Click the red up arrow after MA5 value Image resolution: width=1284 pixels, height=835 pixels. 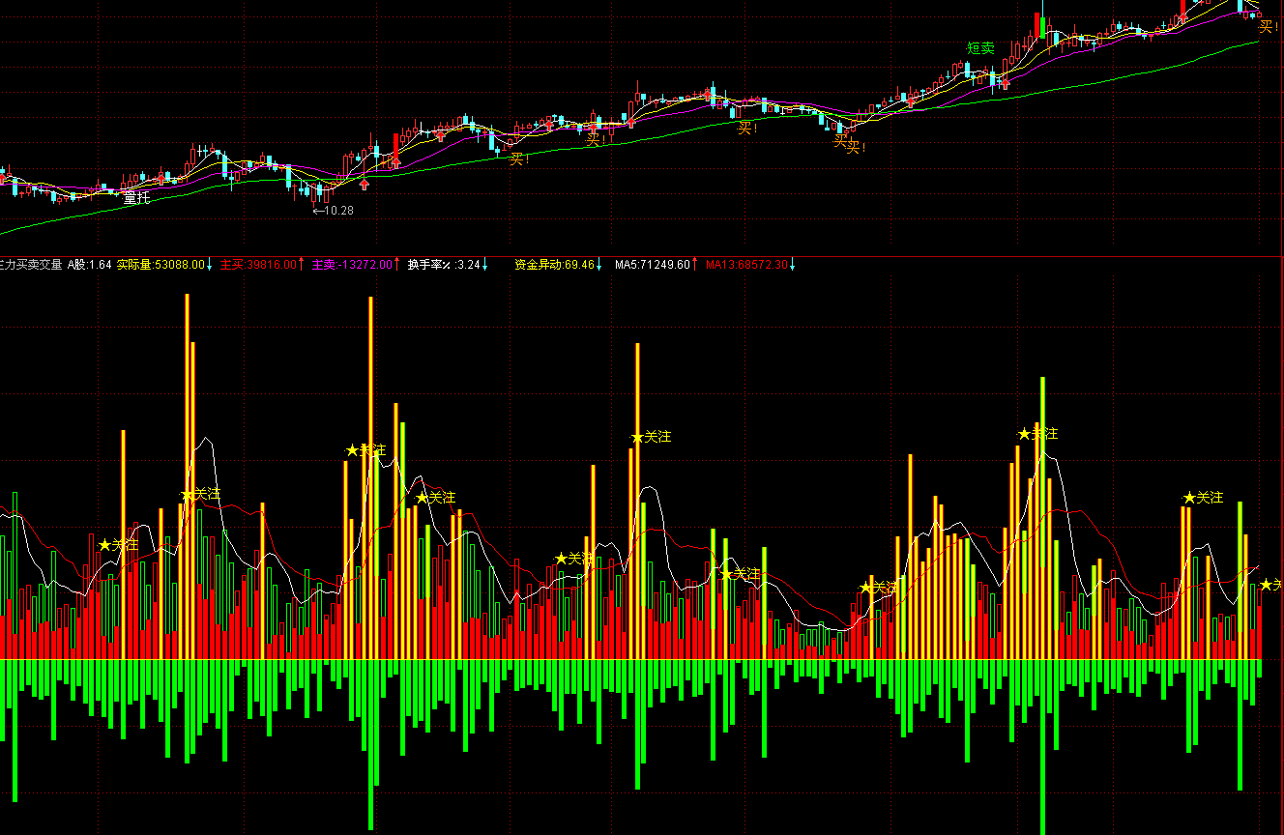[x=694, y=264]
